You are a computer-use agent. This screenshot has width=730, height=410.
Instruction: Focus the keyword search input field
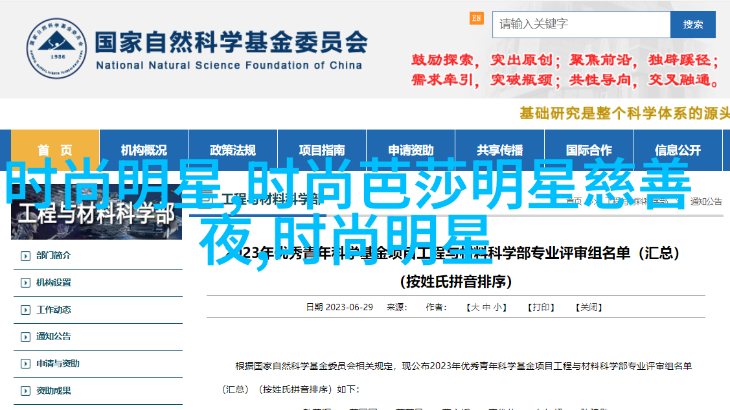tap(582, 24)
